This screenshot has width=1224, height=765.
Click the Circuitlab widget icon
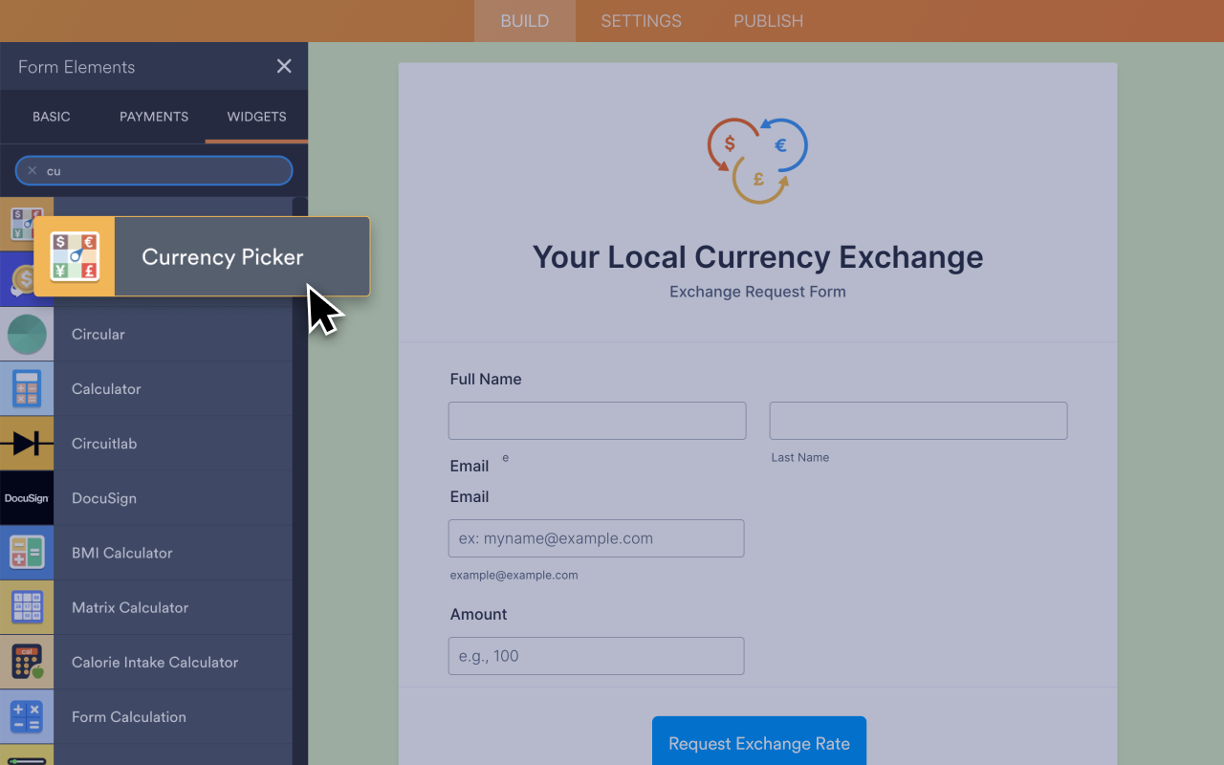click(x=27, y=443)
